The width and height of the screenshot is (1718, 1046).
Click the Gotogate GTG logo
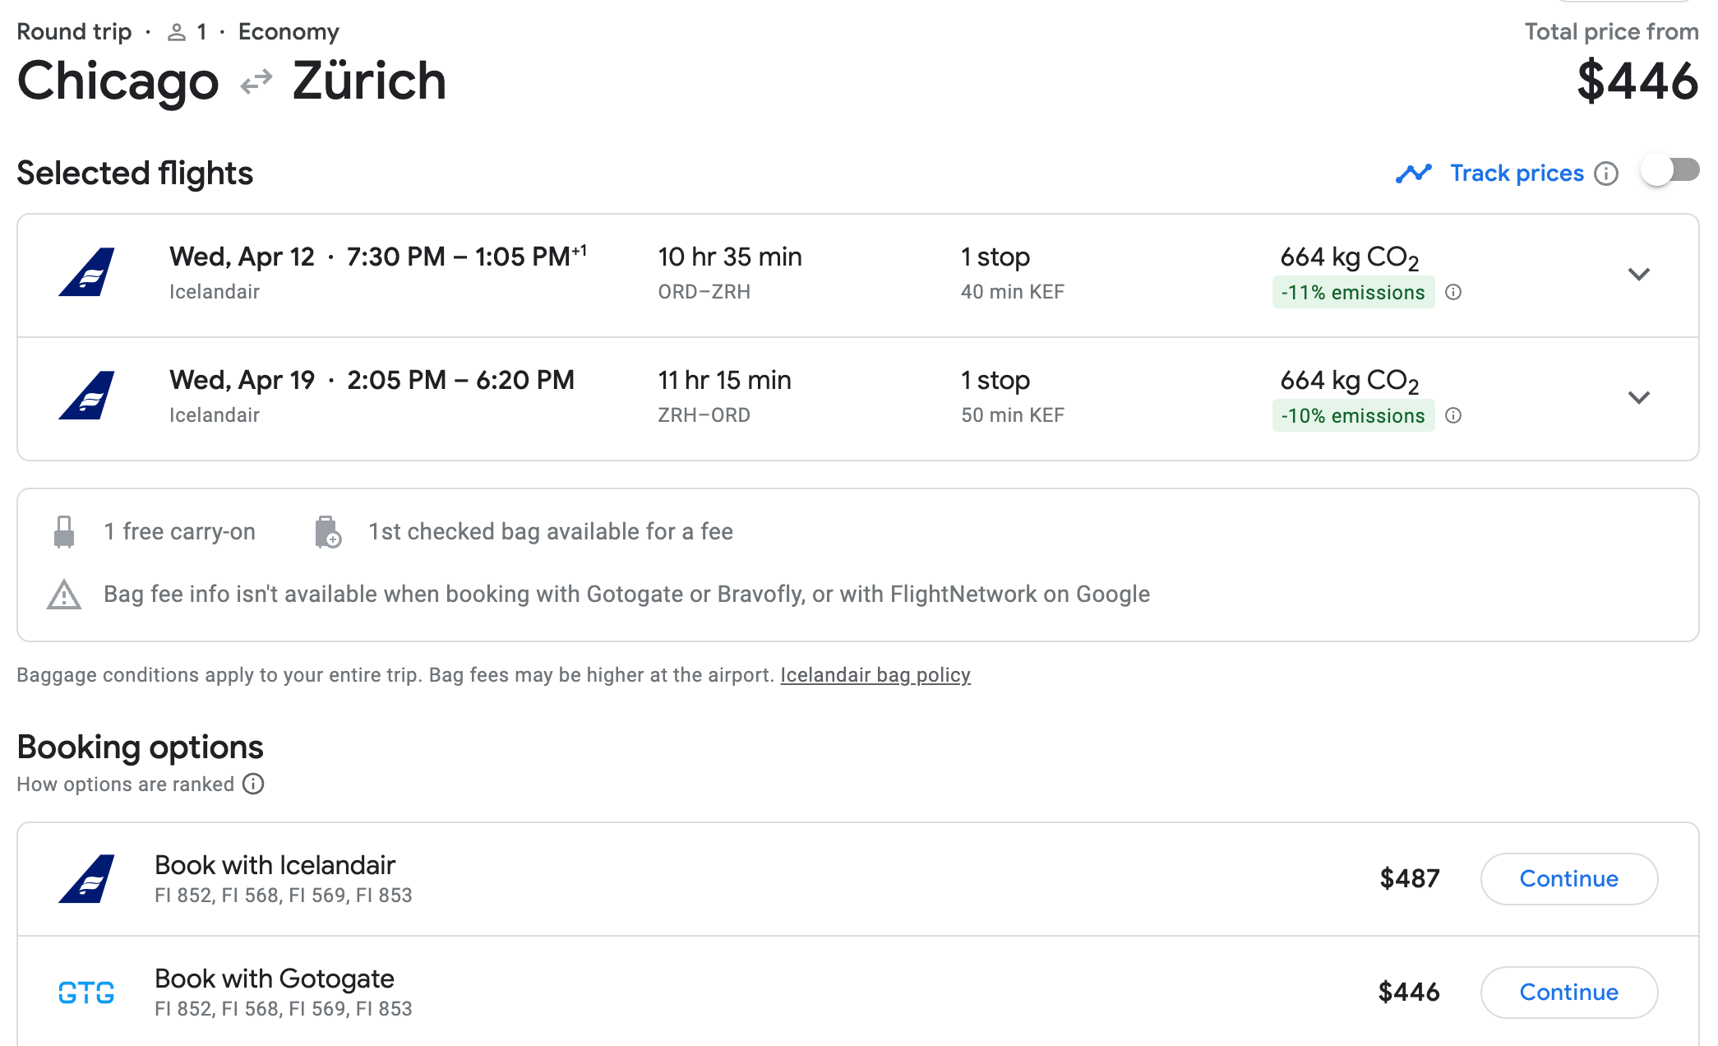click(86, 993)
